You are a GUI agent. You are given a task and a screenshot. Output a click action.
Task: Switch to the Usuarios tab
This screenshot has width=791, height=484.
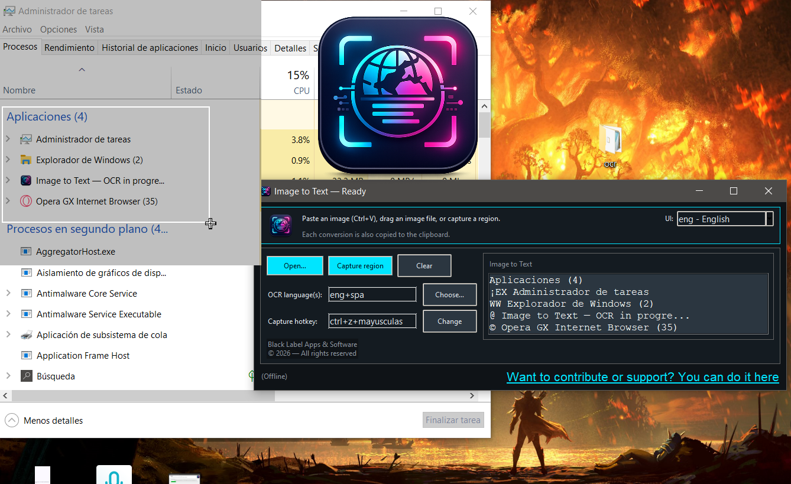251,48
